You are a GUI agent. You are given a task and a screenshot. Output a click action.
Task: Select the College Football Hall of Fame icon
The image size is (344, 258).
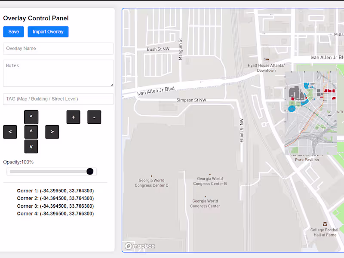pyautogui.click(x=325, y=224)
